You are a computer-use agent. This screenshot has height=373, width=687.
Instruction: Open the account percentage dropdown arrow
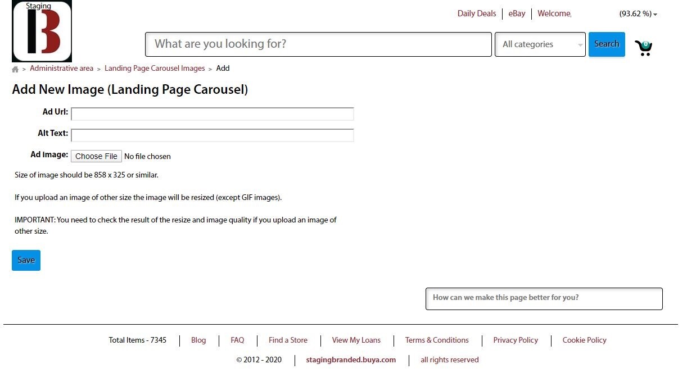[x=656, y=15]
